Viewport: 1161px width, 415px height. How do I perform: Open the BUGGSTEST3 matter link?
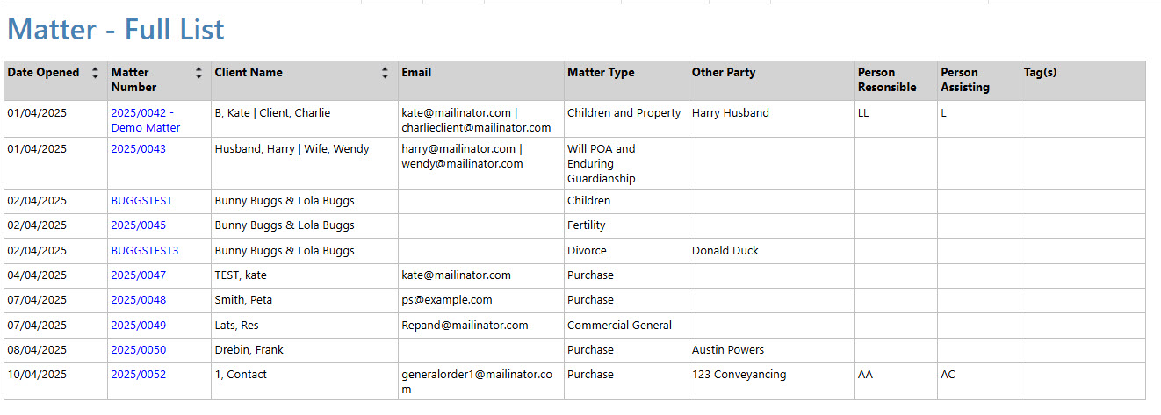[x=144, y=251]
